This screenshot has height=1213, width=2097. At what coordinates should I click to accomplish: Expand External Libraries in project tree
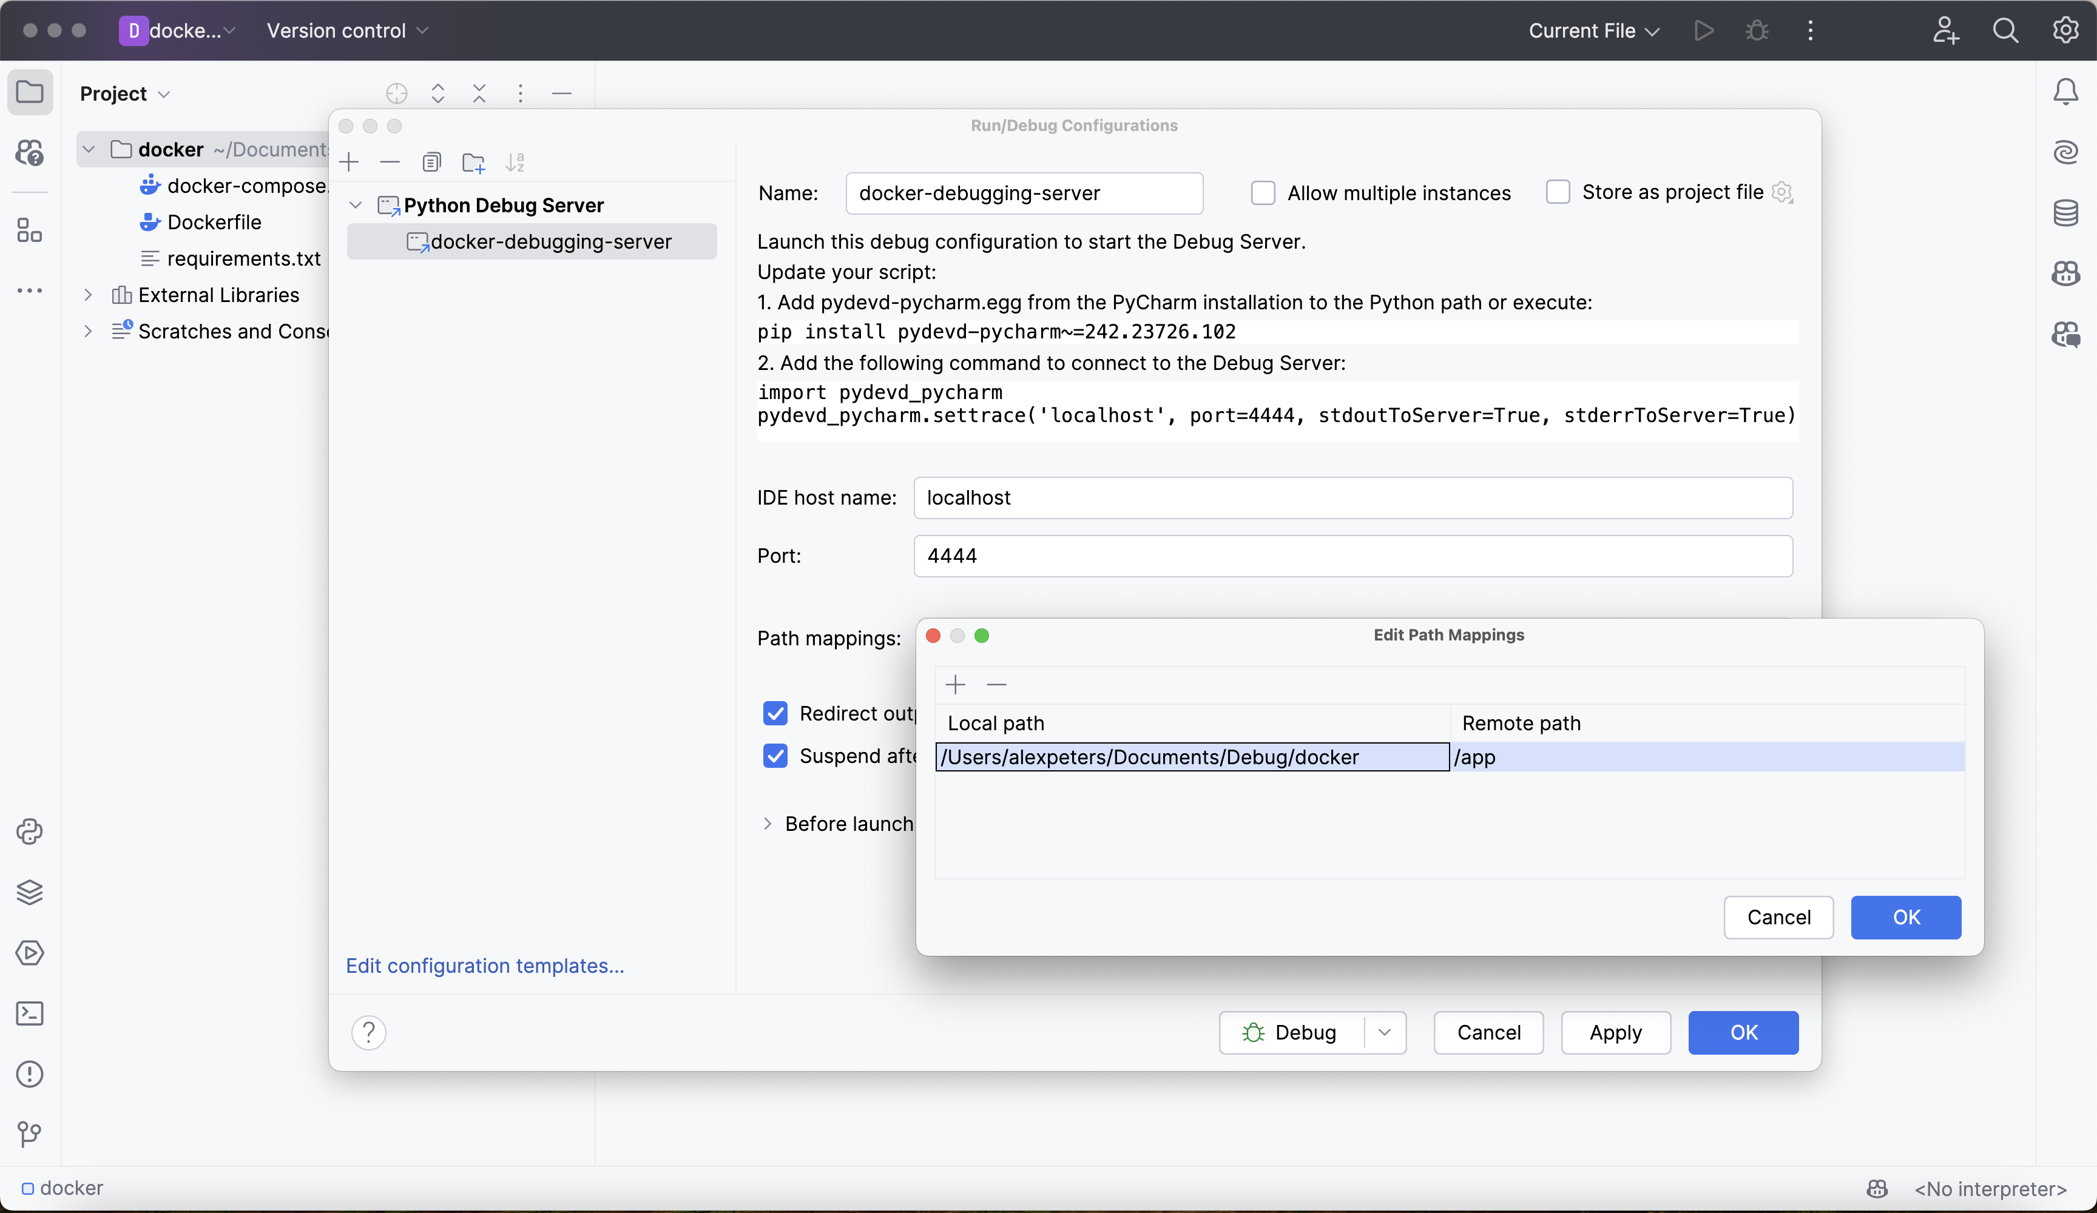tap(88, 295)
